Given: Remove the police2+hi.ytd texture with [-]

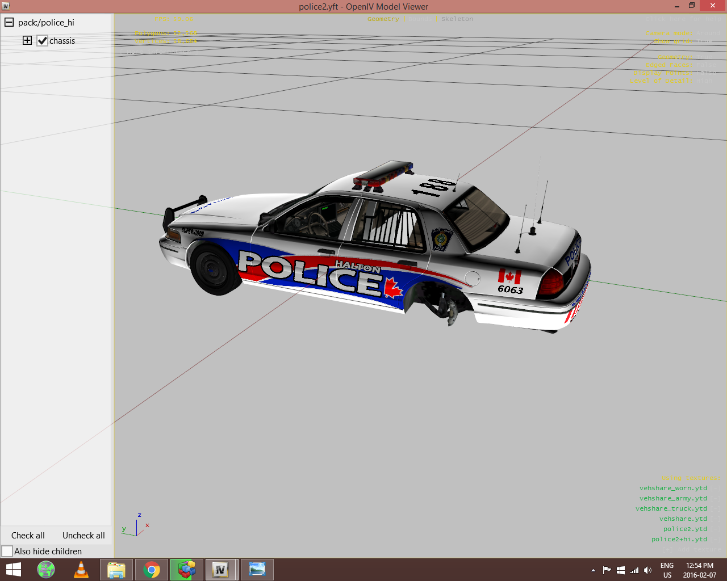Looking at the screenshot, I should tap(716, 539).
